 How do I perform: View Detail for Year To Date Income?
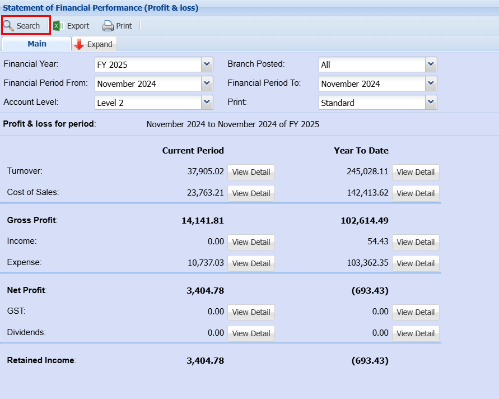pyautogui.click(x=416, y=242)
